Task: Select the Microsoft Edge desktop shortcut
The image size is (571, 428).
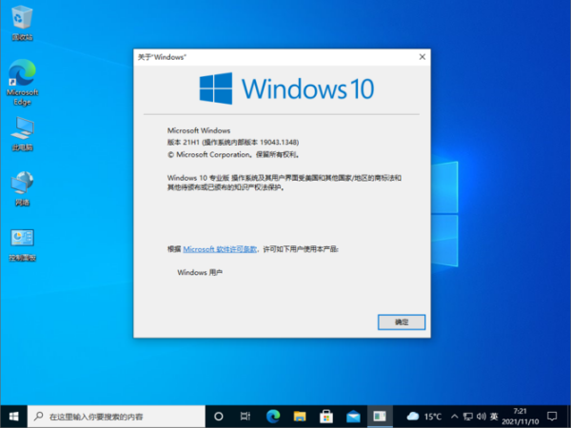Action: [22, 82]
